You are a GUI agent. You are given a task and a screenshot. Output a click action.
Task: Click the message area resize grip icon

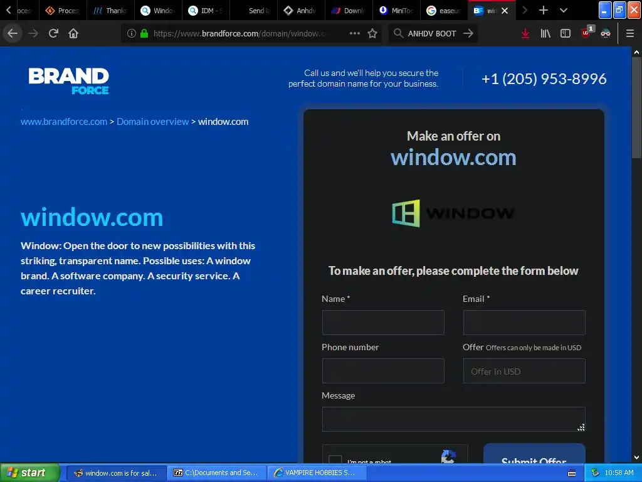tap(581, 427)
